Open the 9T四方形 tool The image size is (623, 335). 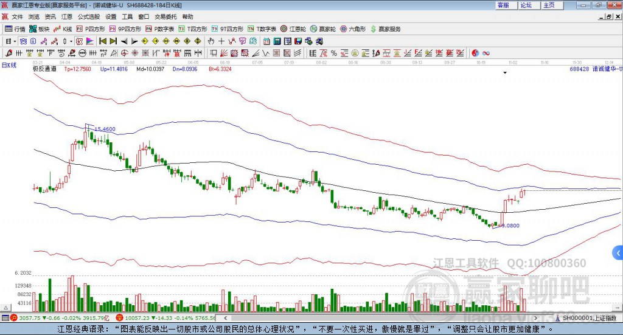(x=228, y=29)
